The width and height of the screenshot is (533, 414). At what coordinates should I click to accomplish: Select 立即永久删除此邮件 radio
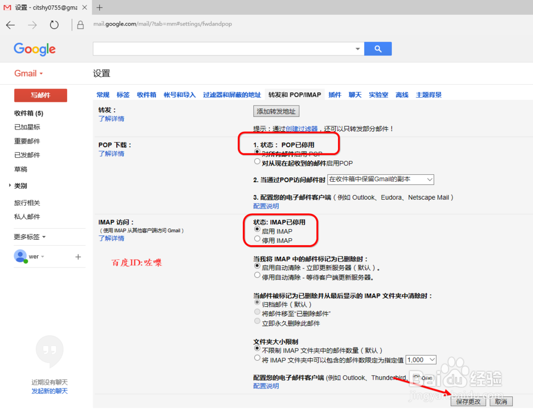257,321
